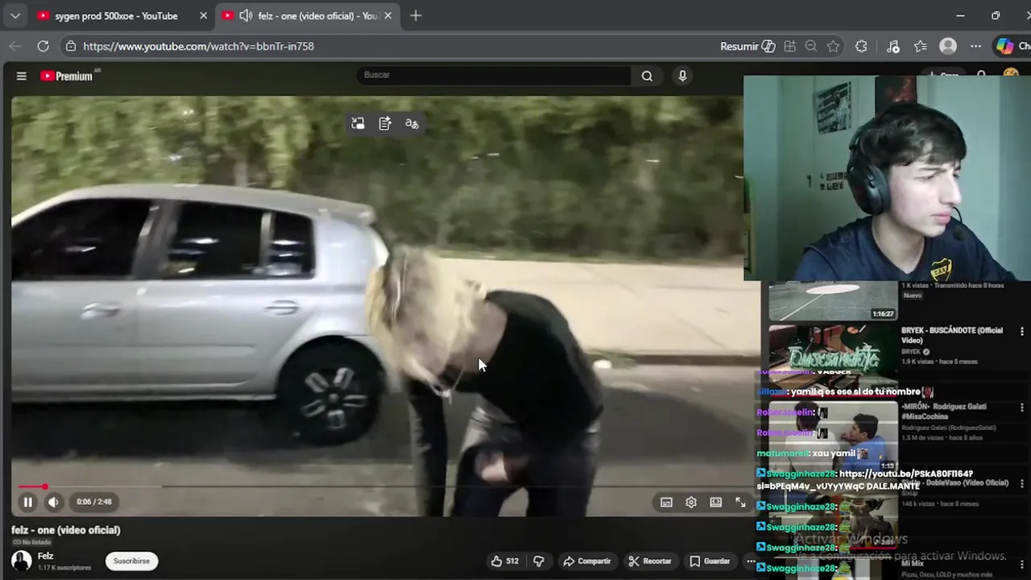This screenshot has height=580, width=1031.
Task: Share the video via Compartir
Action: 587,561
